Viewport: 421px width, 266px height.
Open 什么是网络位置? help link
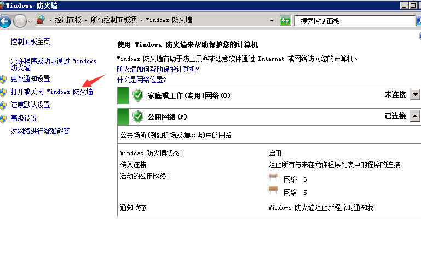pyautogui.click(x=141, y=80)
